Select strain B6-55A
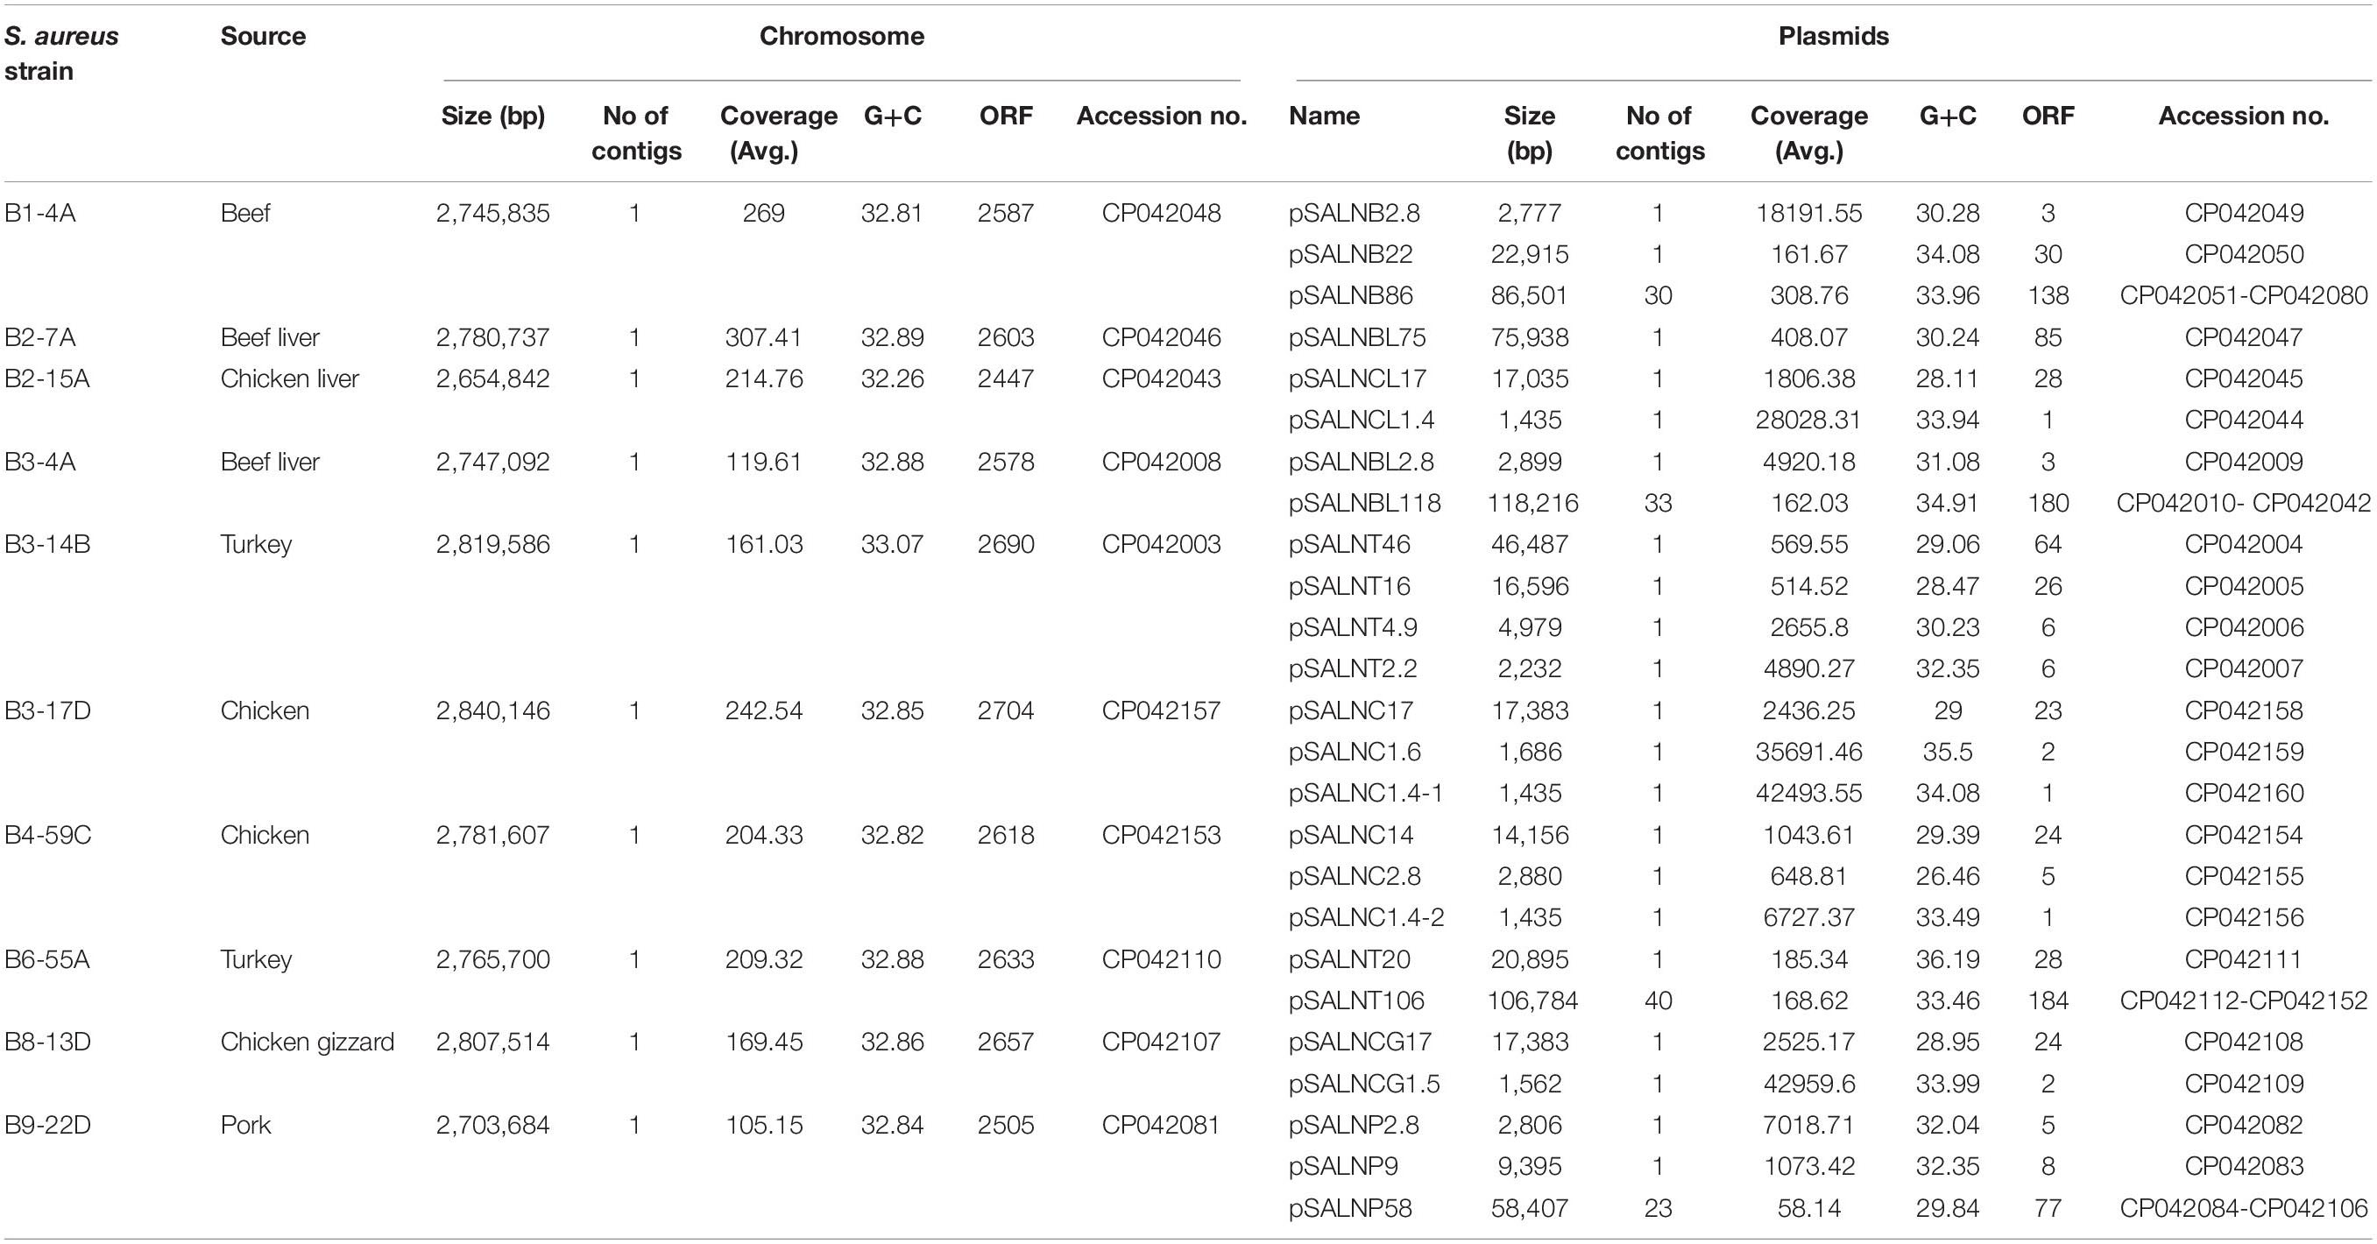 tap(47, 960)
